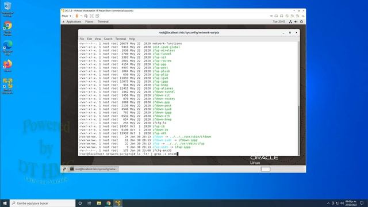Switch to terminal in GNOME window list

[x=94, y=169]
